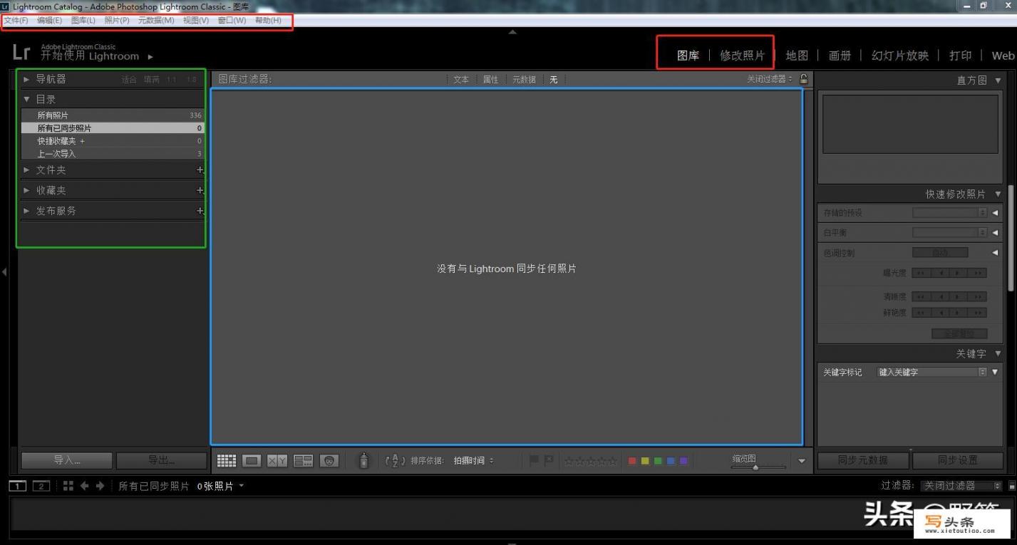Viewport: 1017px width, 545px height.
Task: Set Navigator zoom to 填满
Action: click(152, 80)
